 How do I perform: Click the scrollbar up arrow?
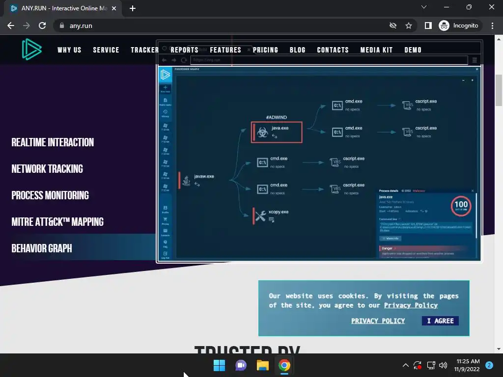click(x=499, y=39)
